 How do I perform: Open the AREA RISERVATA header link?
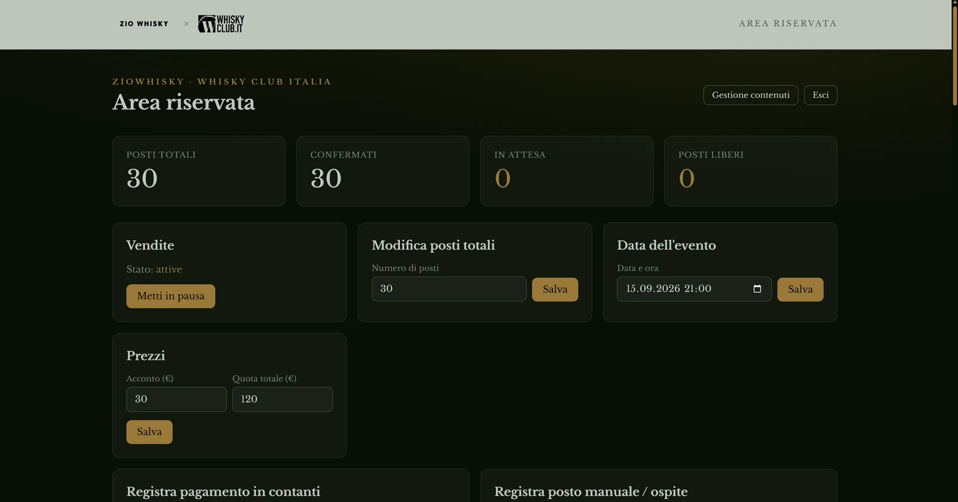787,23
